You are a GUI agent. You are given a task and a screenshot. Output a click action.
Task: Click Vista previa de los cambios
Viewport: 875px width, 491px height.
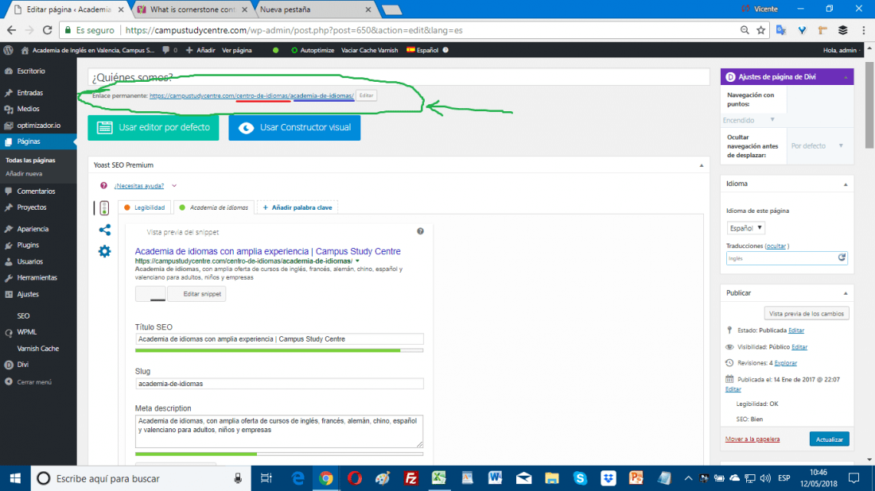tap(807, 313)
